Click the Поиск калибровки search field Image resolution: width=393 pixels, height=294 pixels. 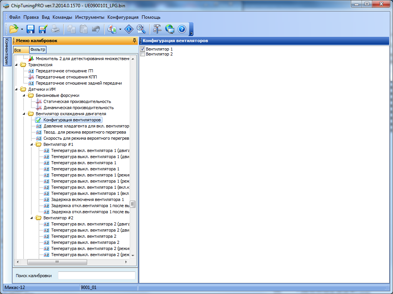tap(96, 276)
